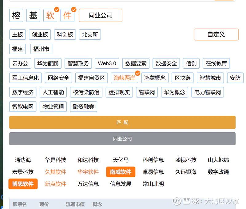This screenshot has width=246, height=209.
Task: Open peer company 华宇软件
Action: click(x=88, y=172)
